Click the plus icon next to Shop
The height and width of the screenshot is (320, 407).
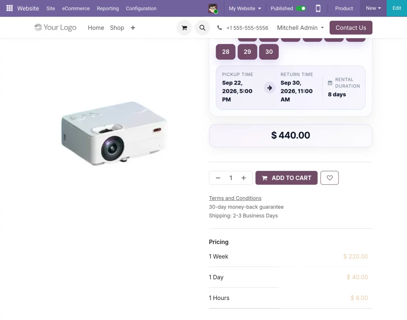point(133,28)
